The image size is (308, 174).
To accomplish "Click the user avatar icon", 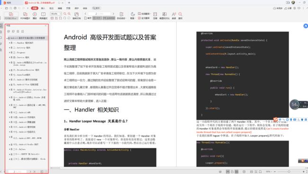I will tap(293, 2).
